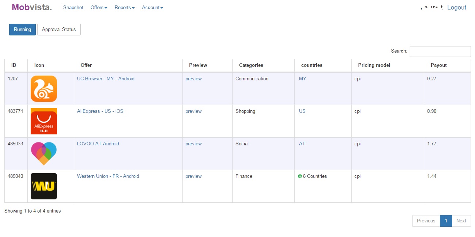Screen dimensions: 475x237
Task: Switch to the Approval Status tab
Action: (59, 30)
